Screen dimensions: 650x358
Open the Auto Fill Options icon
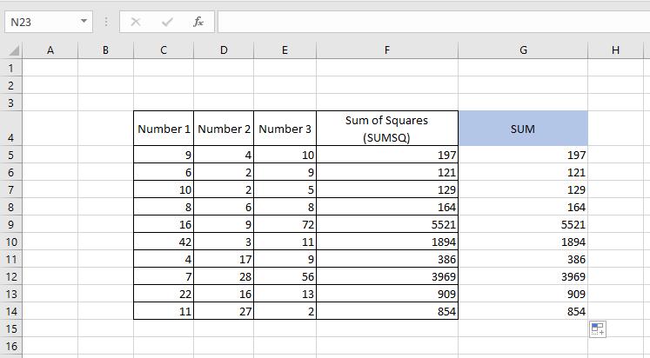tap(597, 329)
